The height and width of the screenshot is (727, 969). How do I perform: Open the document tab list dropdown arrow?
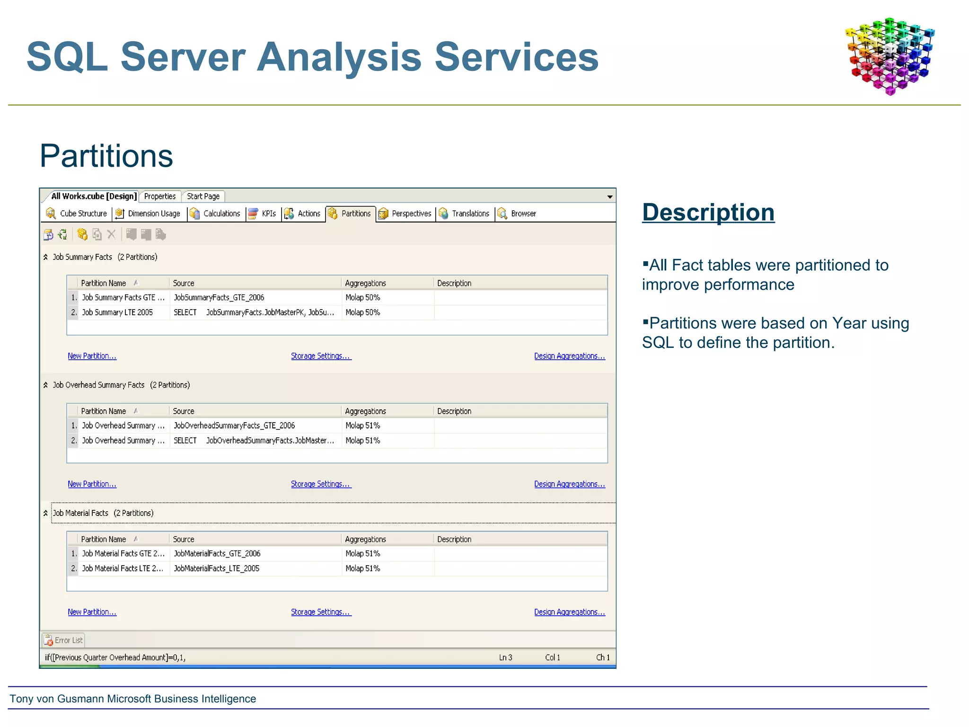(x=610, y=196)
